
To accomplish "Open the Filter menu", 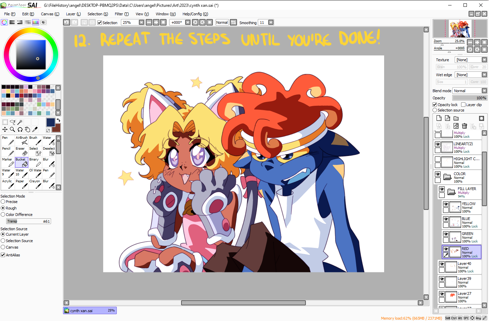I will (x=122, y=14).
